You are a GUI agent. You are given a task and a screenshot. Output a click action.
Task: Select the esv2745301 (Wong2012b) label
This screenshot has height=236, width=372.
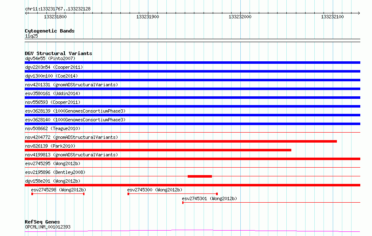(x=209, y=198)
